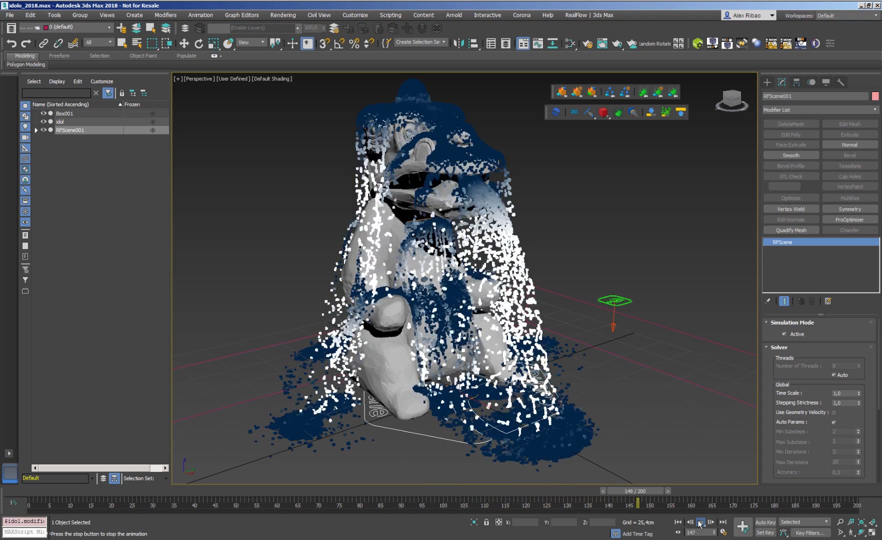
Task: Click the Zoom Extents viewport navigation icon
Action: pos(861,522)
